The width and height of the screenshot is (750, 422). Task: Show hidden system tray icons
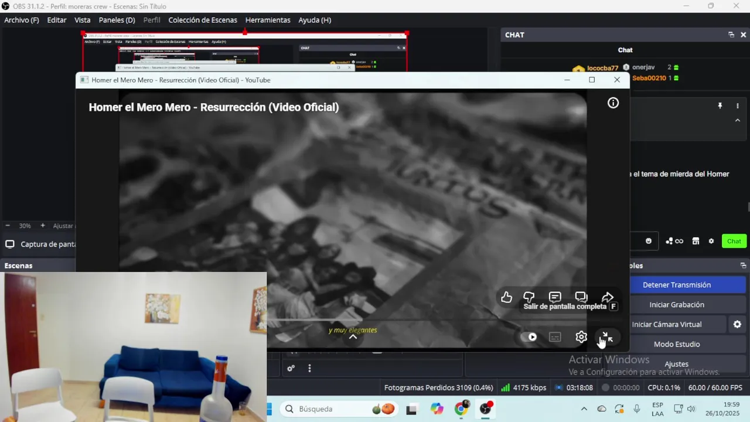pos(584,409)
